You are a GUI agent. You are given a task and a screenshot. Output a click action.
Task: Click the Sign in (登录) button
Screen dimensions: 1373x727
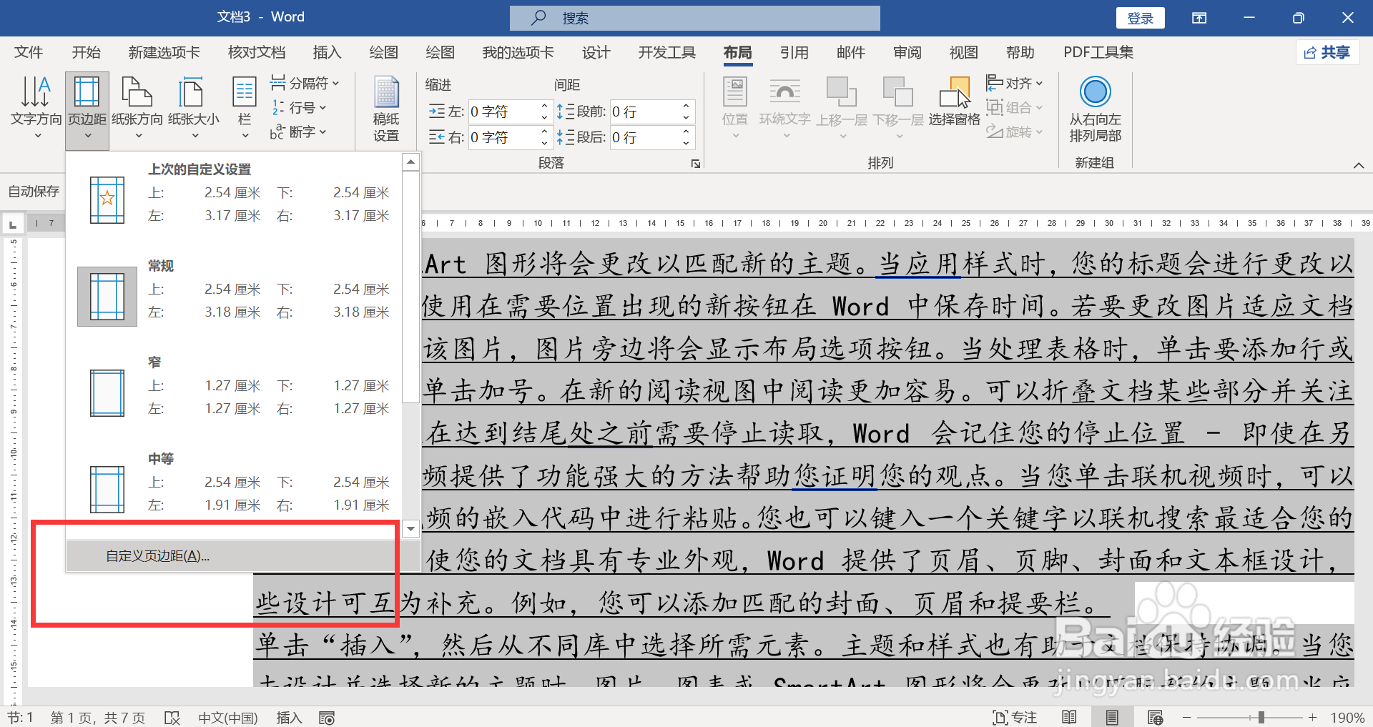(x=1141, y=18)
